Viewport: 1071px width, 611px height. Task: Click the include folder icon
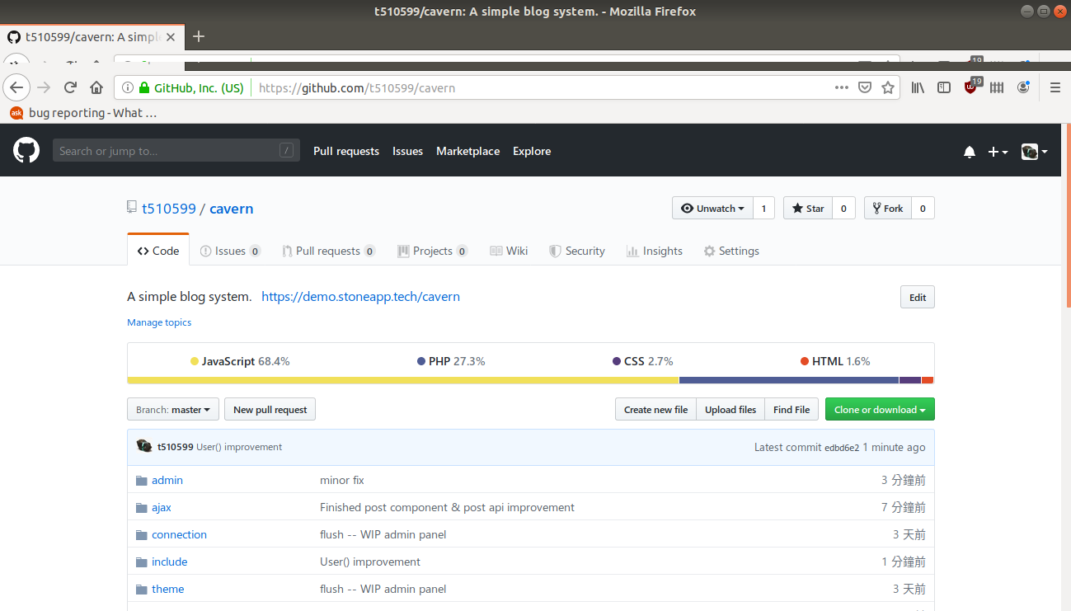point(141,562)
